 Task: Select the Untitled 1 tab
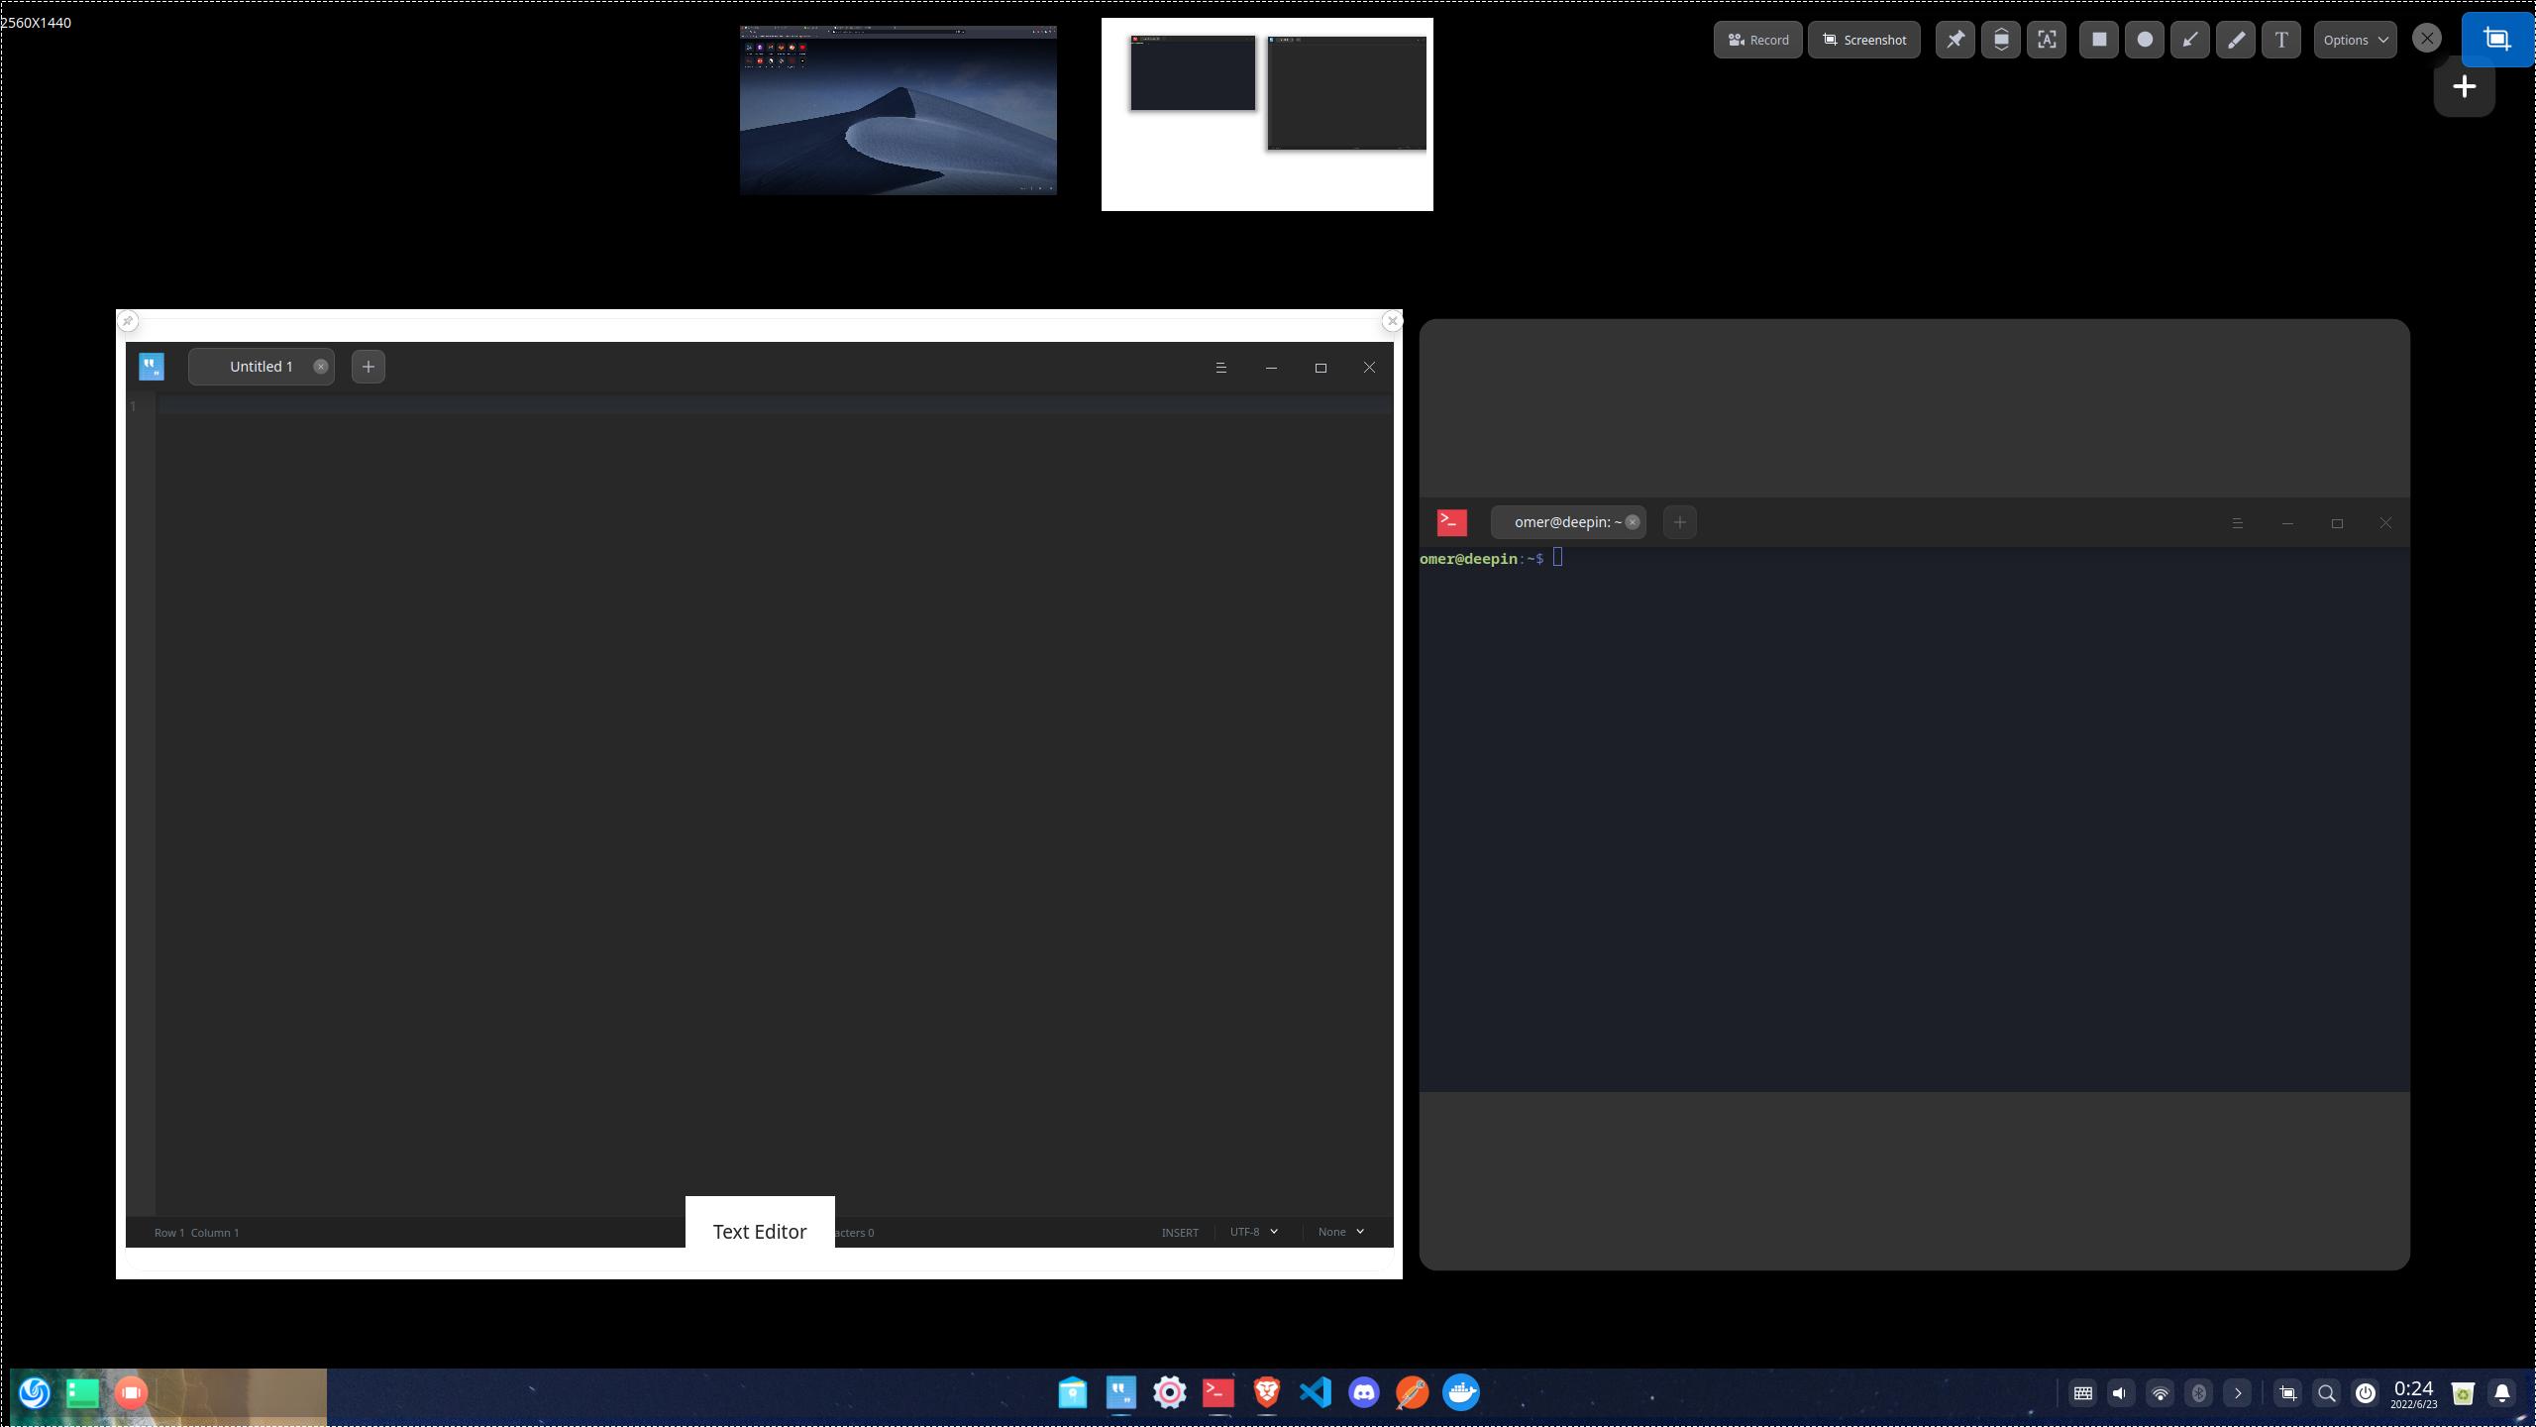coord(261,367)
